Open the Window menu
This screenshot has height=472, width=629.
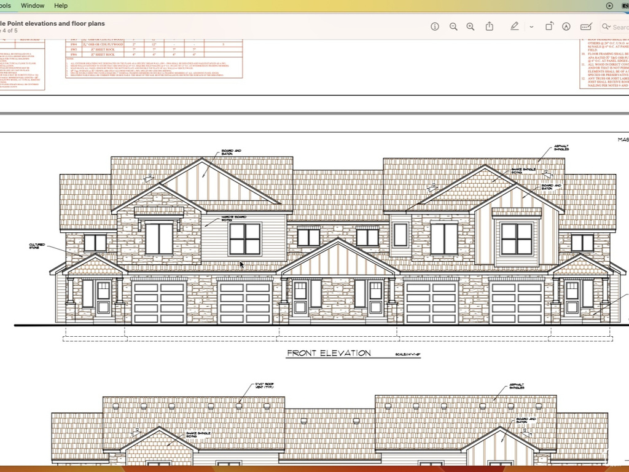33,6
